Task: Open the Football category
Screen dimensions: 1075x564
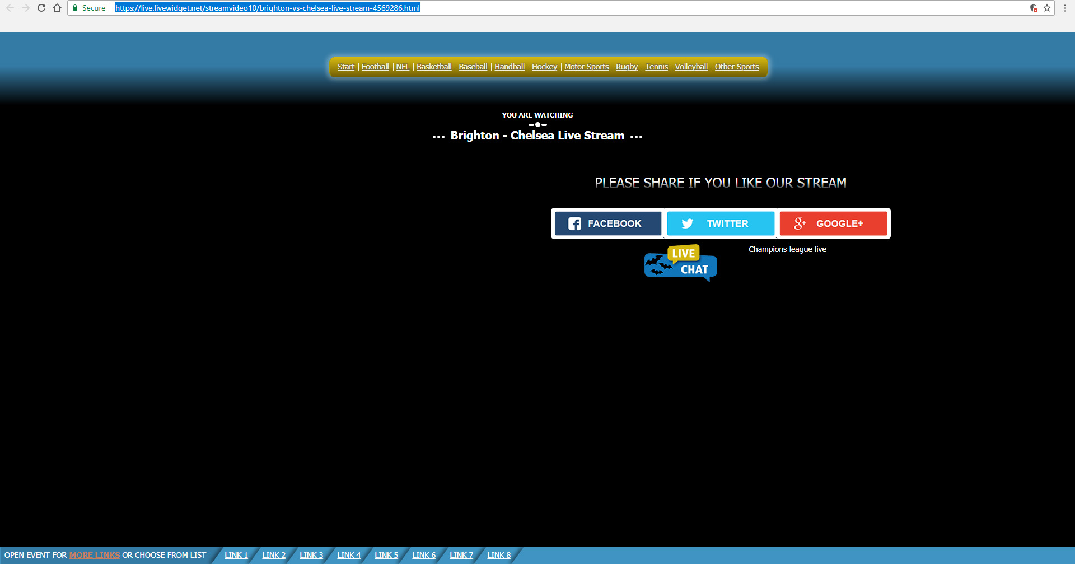Action: click(x=375, y=67)
